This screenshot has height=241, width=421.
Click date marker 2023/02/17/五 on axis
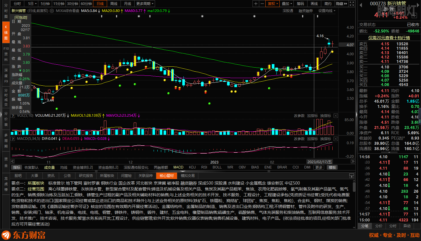[319, 162]
